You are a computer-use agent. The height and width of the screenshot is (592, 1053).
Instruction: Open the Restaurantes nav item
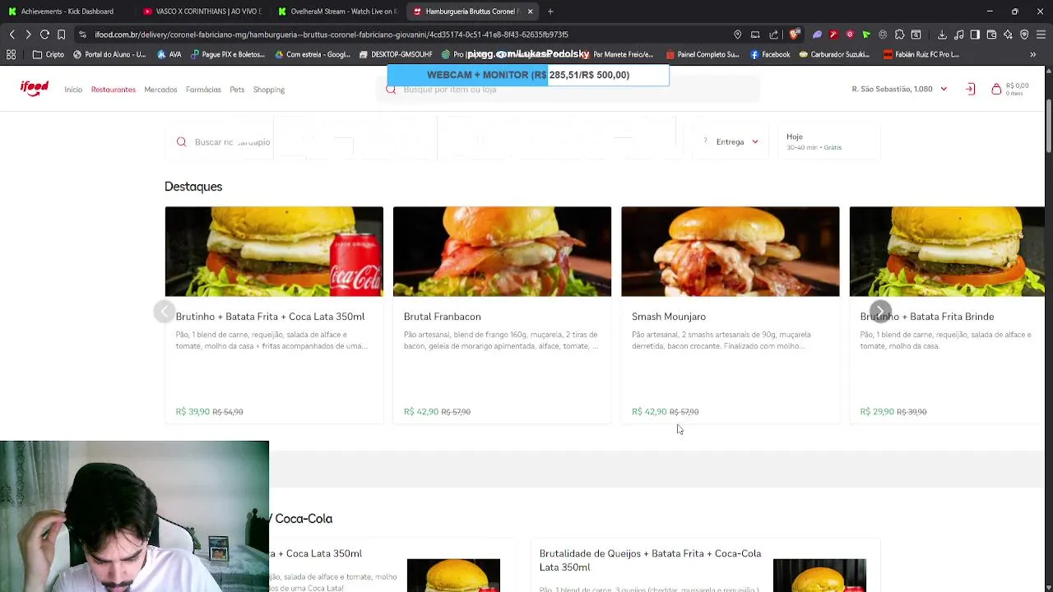(x=114, y=90)
